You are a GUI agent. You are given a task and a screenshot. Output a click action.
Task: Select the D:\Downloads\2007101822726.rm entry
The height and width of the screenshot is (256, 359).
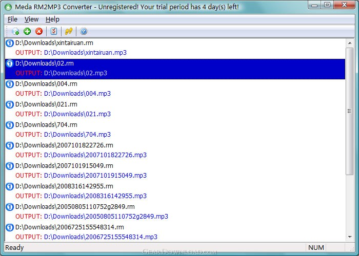pos(64,145)
